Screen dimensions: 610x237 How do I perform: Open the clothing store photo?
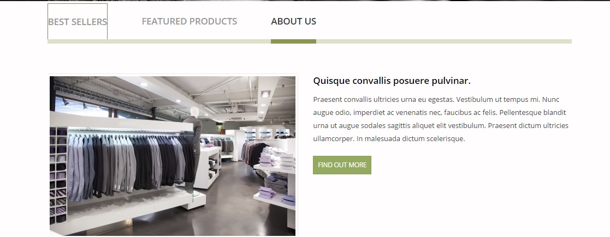click(x=173, y=155)
